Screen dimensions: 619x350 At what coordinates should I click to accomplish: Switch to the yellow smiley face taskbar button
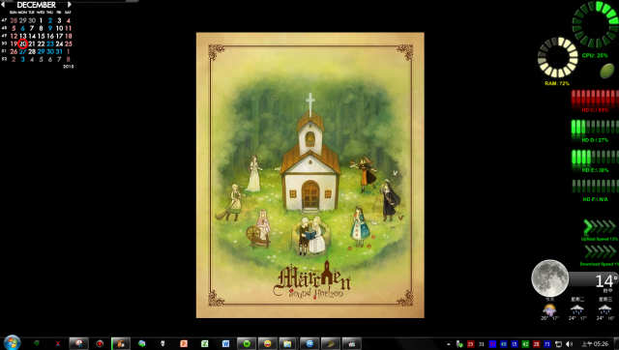tap(268, 343)
